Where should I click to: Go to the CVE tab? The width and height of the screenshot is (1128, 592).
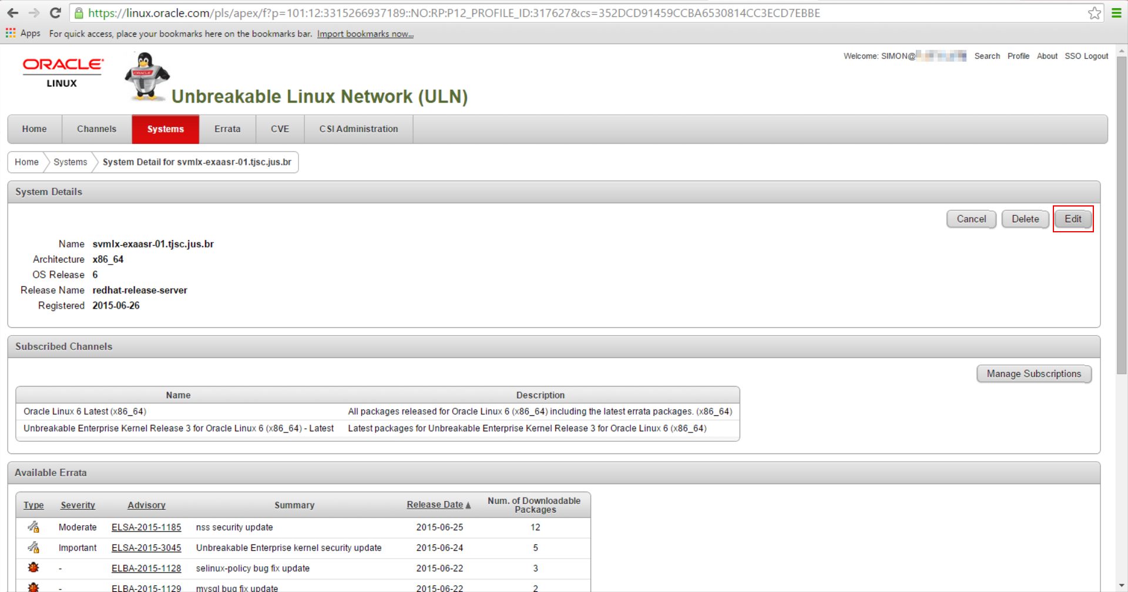(x=280, y=129)
